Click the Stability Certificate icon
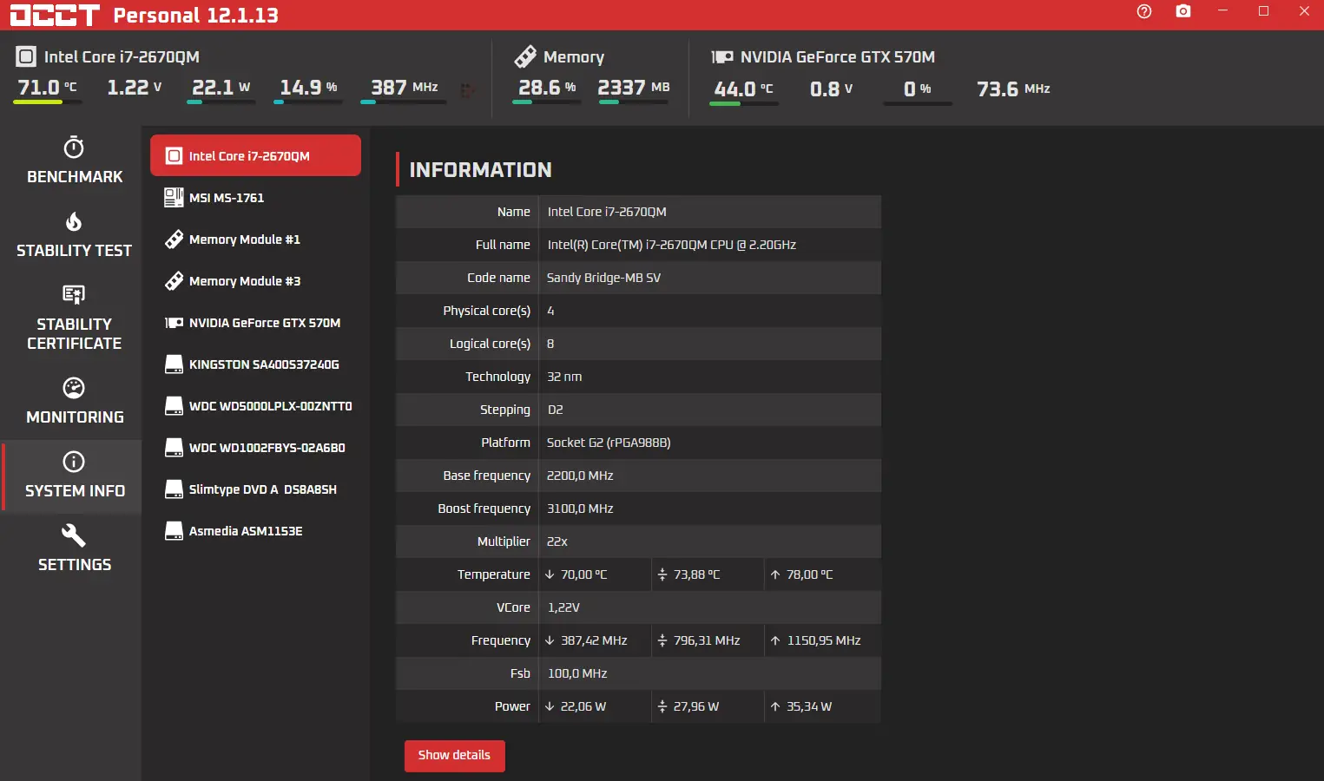The width and height of the screenshot is (1324, 781). coord(74,295)
